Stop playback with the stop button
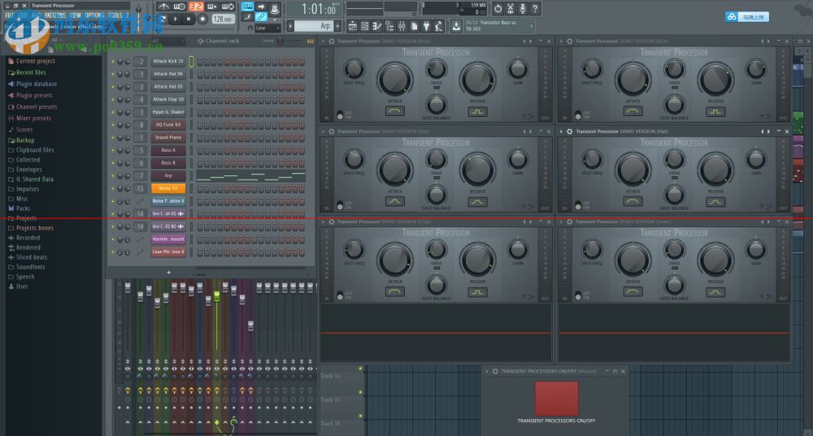The width and height of the screenshot is (813, 436). click(189, 19)
